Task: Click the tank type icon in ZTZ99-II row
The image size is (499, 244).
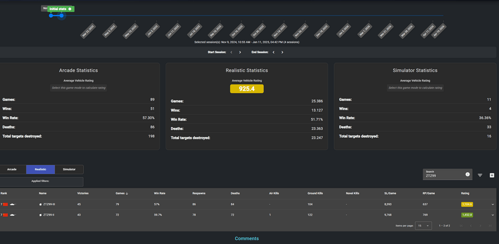Action: [x=13, y=215]
